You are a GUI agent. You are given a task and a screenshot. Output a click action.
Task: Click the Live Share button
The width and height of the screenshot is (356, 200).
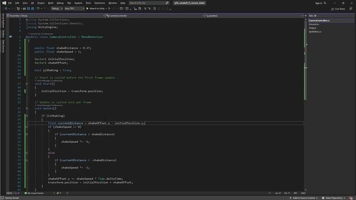[338, 9]
